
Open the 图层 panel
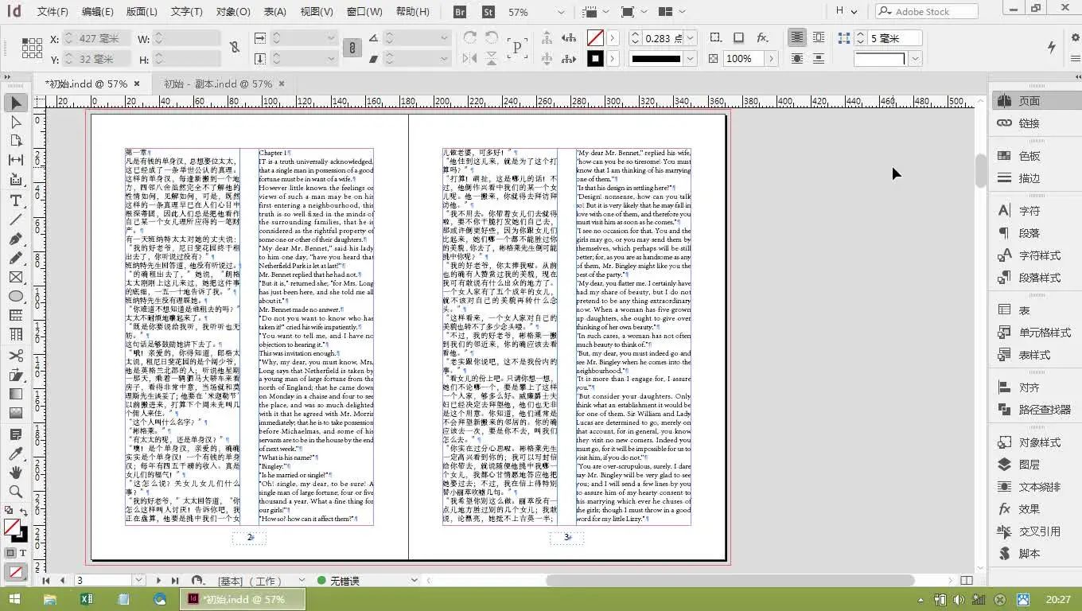(1029, 465)
